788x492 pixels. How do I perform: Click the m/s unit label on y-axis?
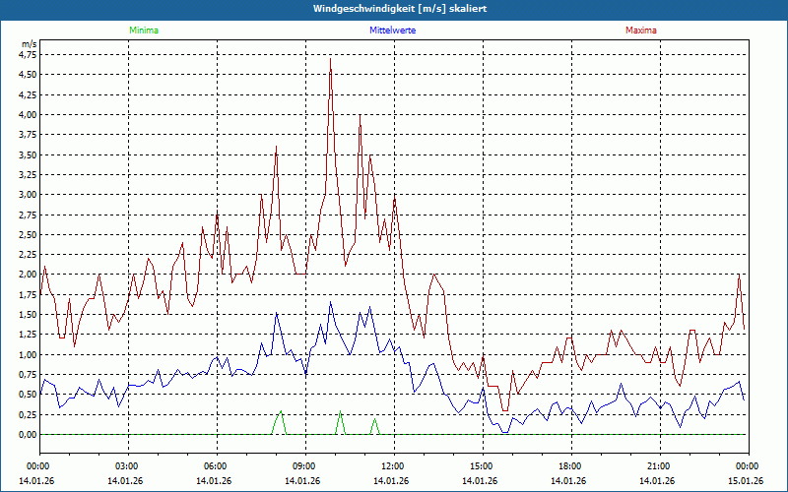[x=30, y=44]
